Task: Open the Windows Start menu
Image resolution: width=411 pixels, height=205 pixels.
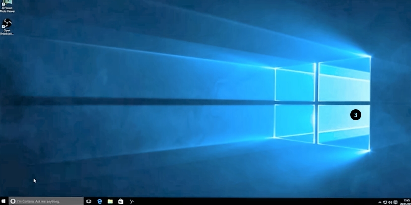Action: click(x=4, y=201)
